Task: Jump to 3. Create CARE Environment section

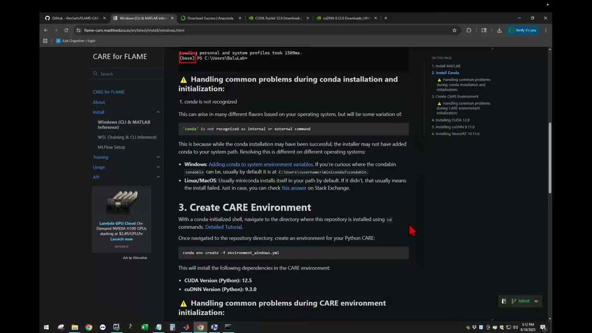Action: click(456, 97)
